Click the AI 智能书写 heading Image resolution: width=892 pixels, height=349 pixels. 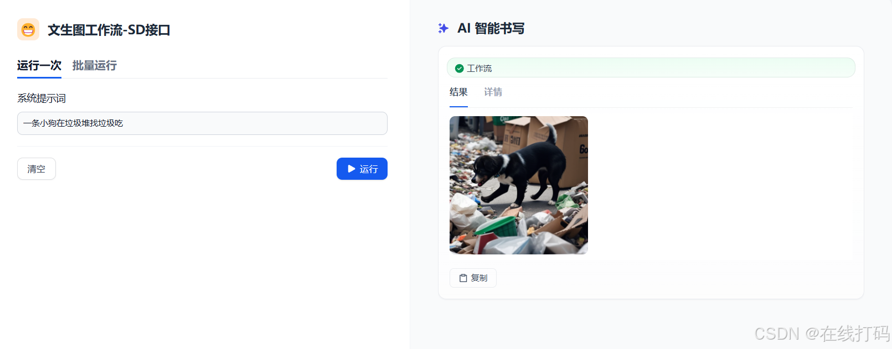(491, 28)
